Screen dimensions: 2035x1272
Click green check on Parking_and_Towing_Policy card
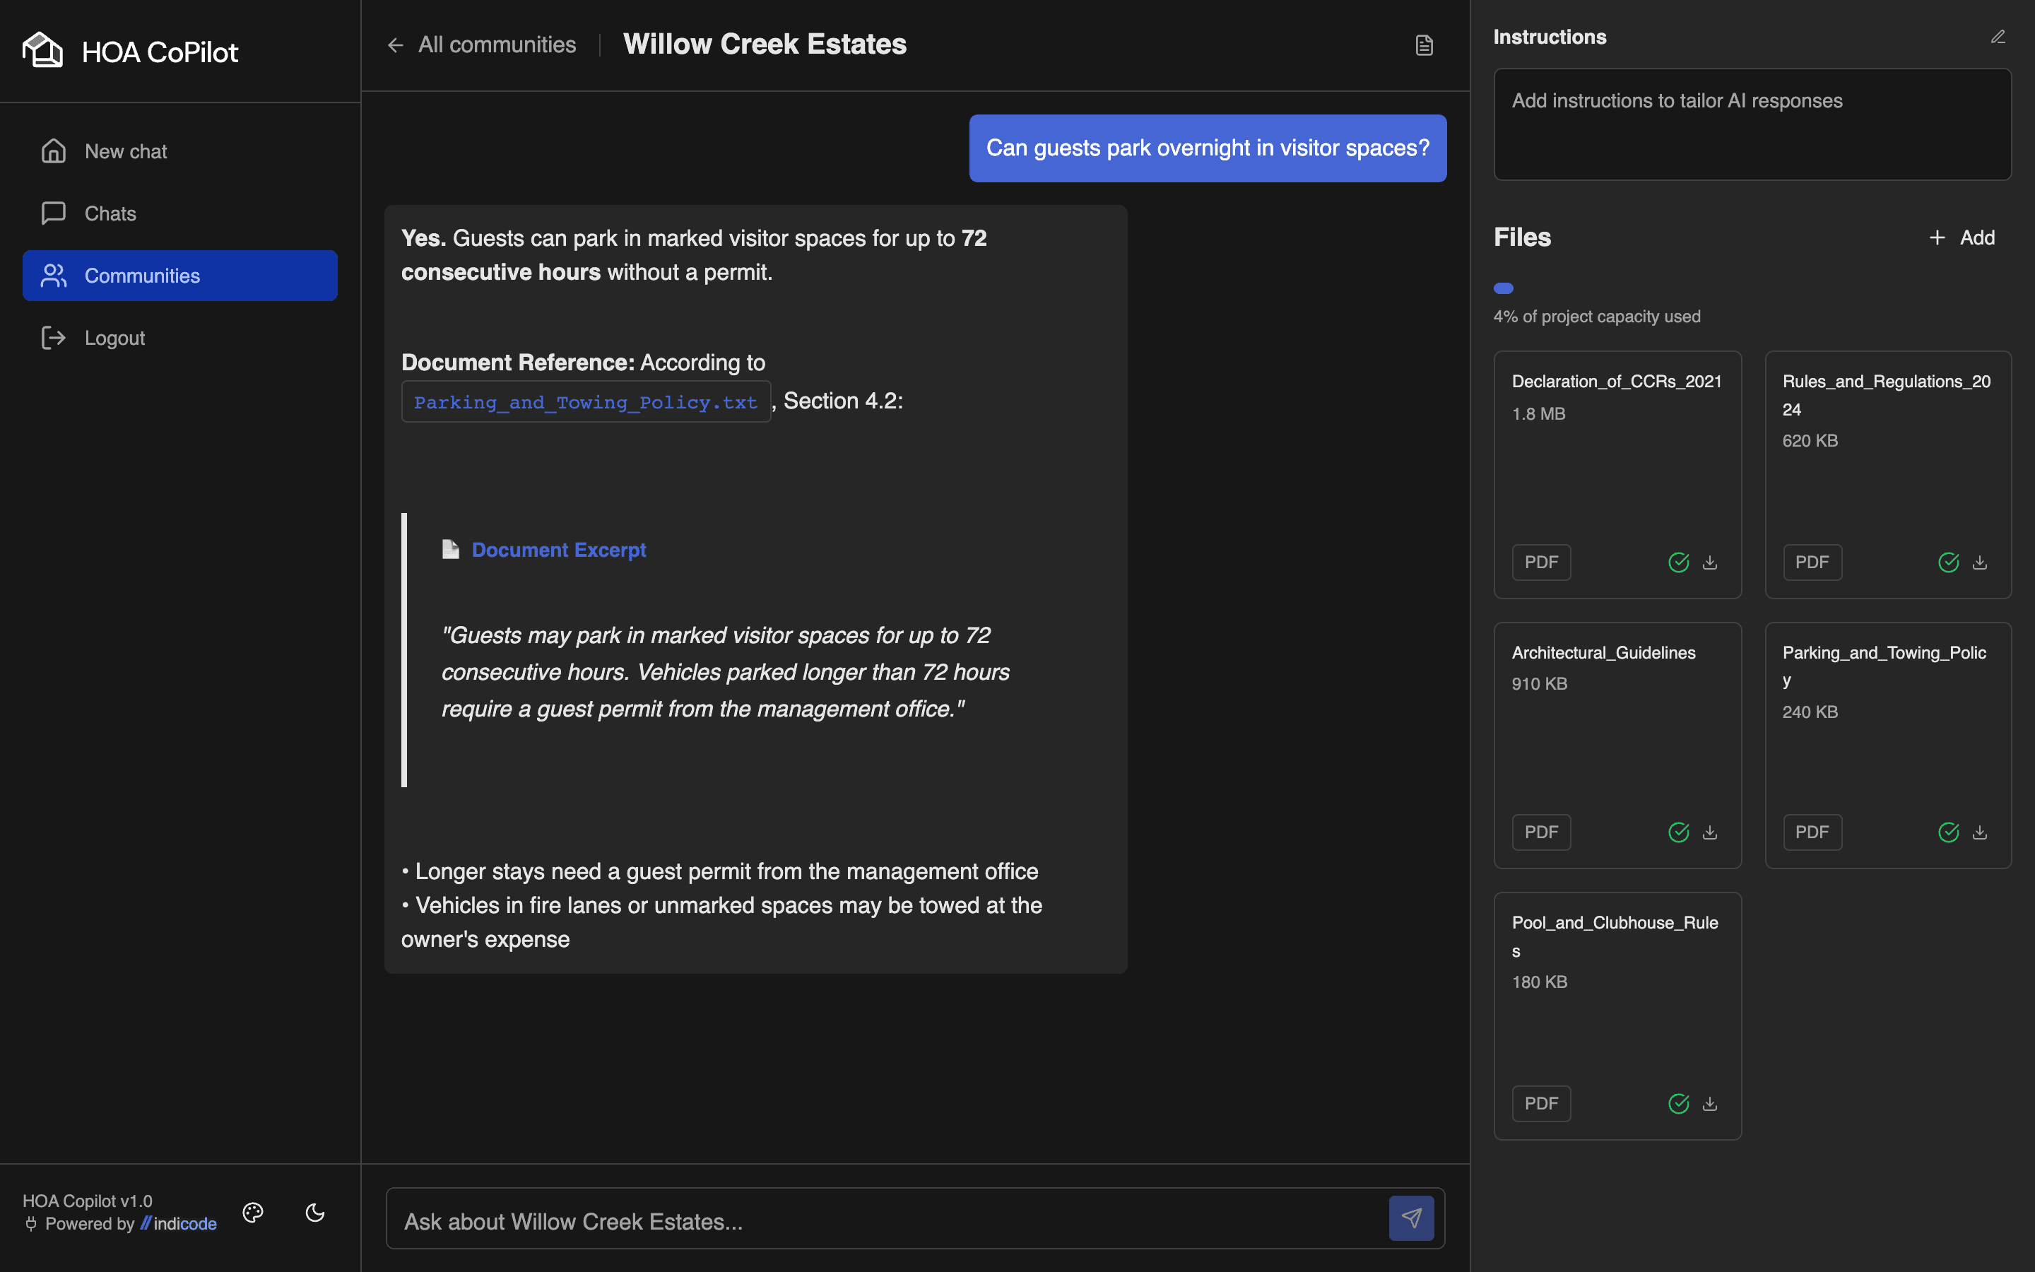(x=1948, y=833)
